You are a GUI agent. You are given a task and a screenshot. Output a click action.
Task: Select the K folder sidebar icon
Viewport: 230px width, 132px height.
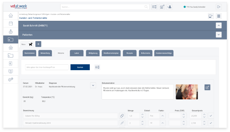pyautogui.click(x=10, y=39)
